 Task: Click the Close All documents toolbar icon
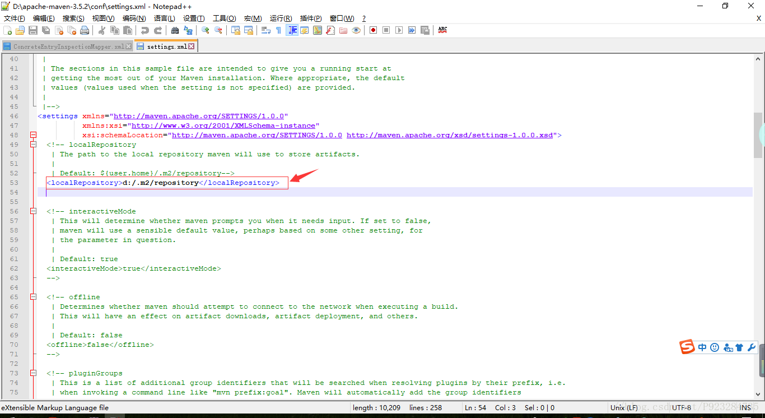(71, 30)
